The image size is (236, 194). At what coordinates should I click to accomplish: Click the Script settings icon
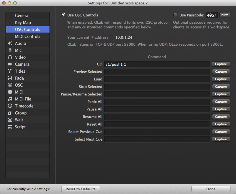click(10, 127)
